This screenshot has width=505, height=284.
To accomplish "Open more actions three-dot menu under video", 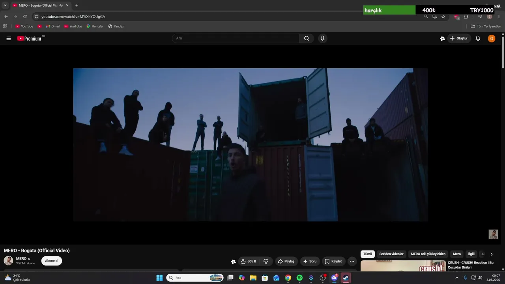I will pos(352,261).
